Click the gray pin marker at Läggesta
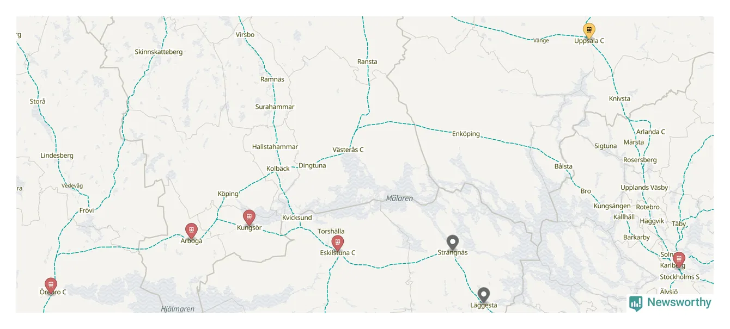 pyautogui.click(x=484, y=295)
